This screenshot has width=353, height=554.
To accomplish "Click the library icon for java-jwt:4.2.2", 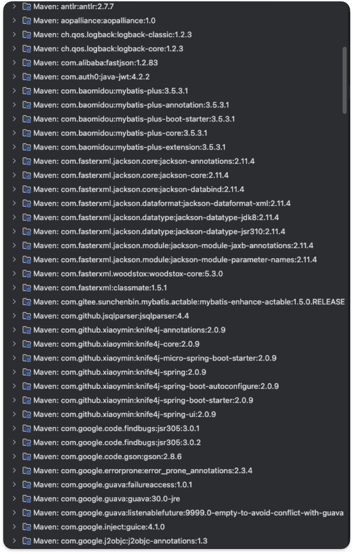I will [x=27, y=77].
